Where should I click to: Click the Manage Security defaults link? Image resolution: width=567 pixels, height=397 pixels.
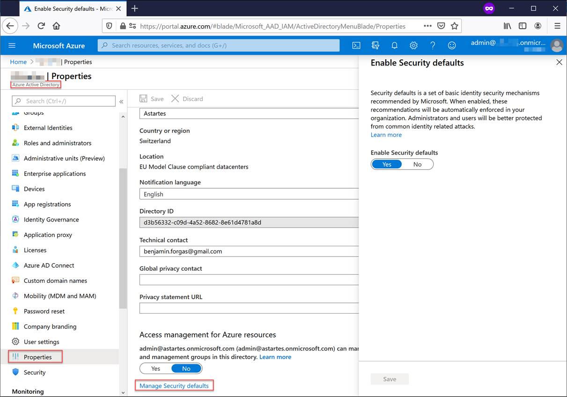(174, 386)
